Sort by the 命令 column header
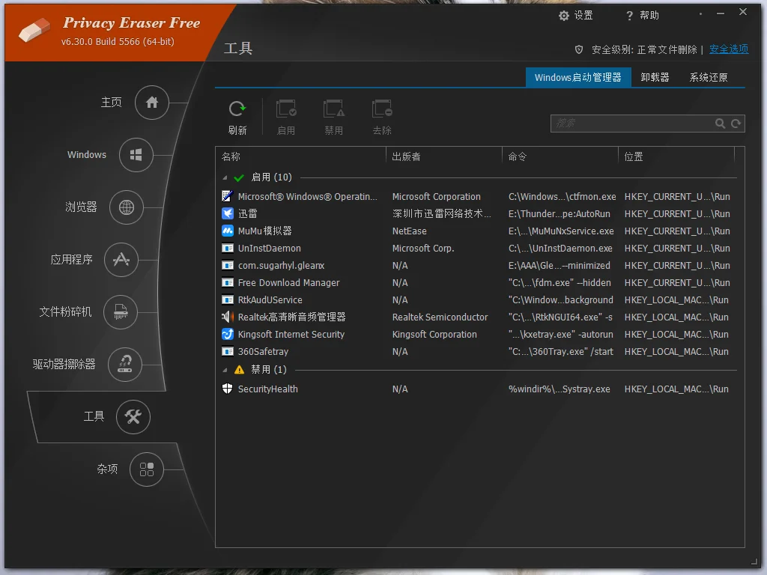Viewport: 767px width, 575px height. click(560, 156)
